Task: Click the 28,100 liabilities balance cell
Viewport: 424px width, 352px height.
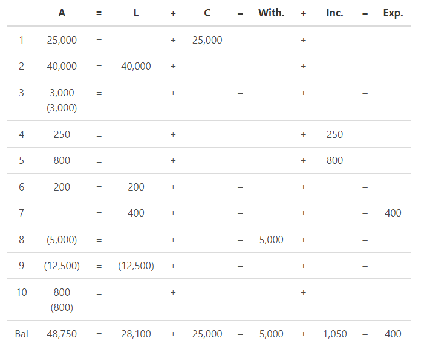Action: [136, 334]
